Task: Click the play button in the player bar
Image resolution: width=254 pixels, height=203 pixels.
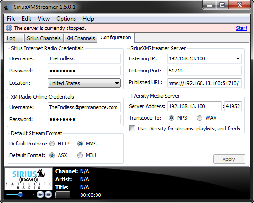Action: tap(40, 195)
